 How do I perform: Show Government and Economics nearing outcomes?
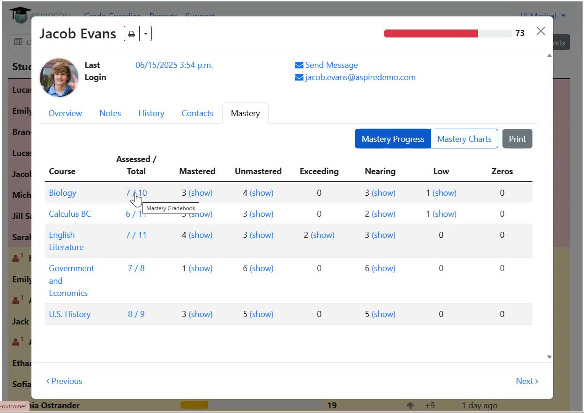tap(383, 268)
